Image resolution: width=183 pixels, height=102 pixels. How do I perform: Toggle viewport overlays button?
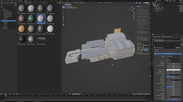coord(140,3)
